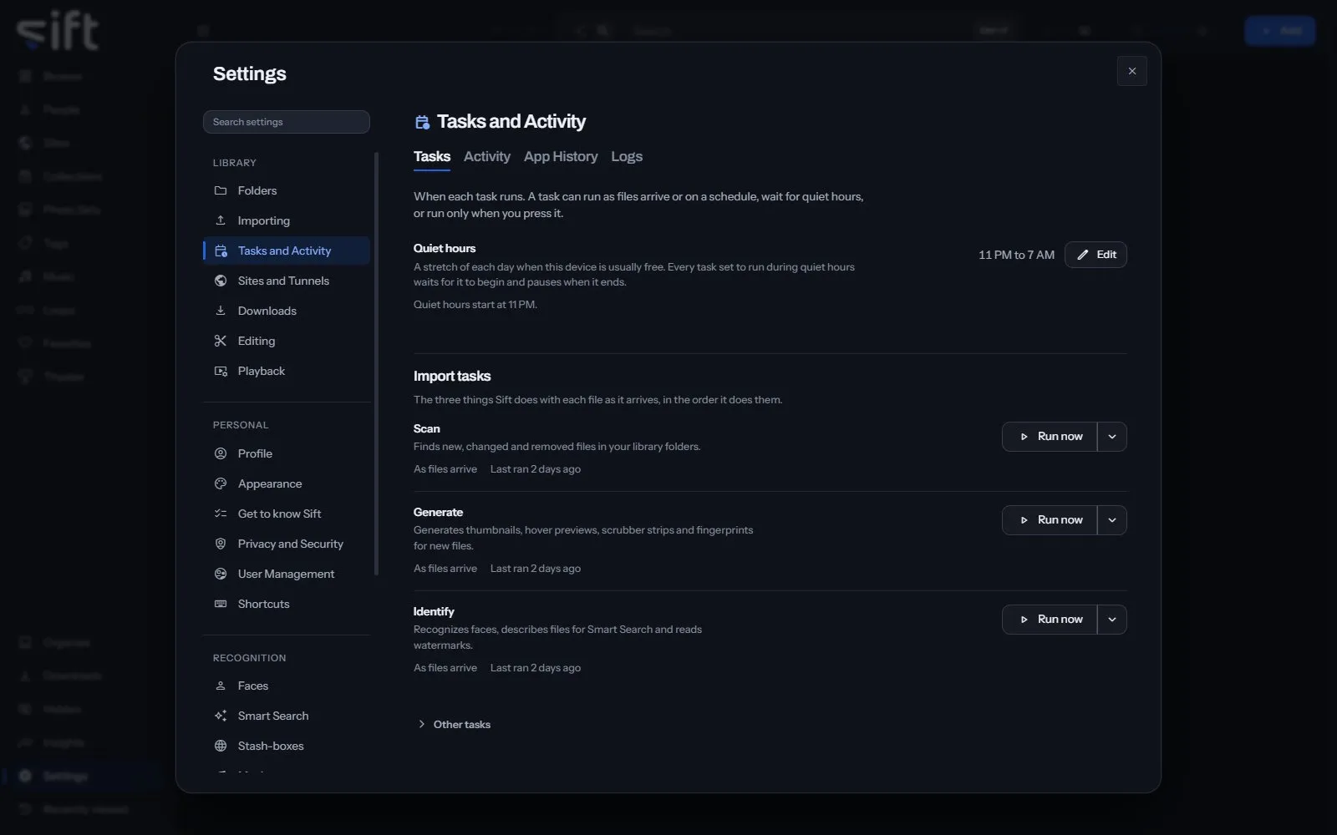Switch to the Activity tab
The width and height of the screenshot is (1337, 835).
[x=487, y=157]
